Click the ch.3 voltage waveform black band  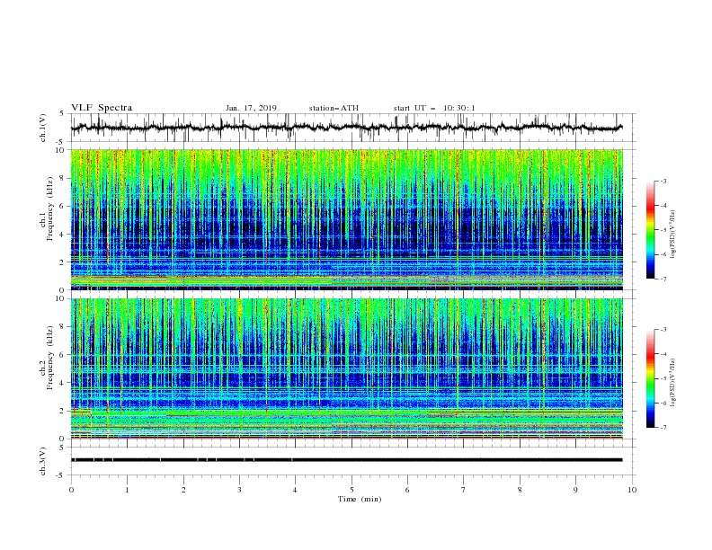pos(347,460)
